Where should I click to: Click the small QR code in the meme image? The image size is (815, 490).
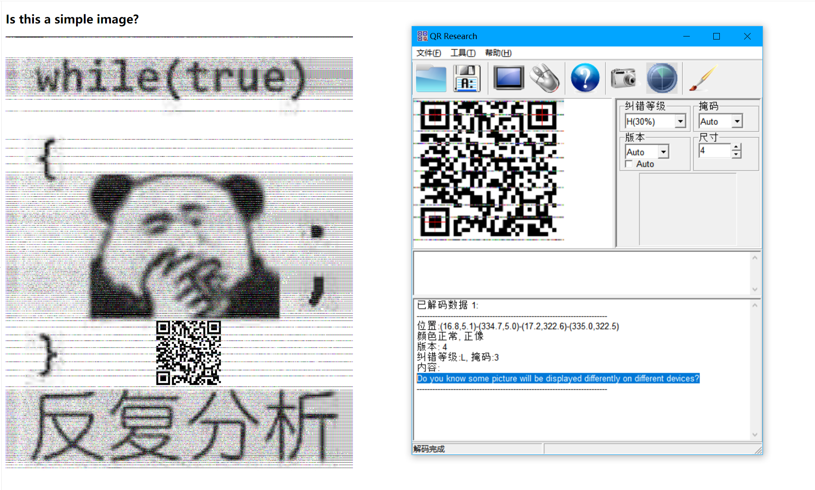point(189,353)
